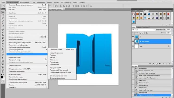Select the Eyedropper tool

click(x=3, y=26)
